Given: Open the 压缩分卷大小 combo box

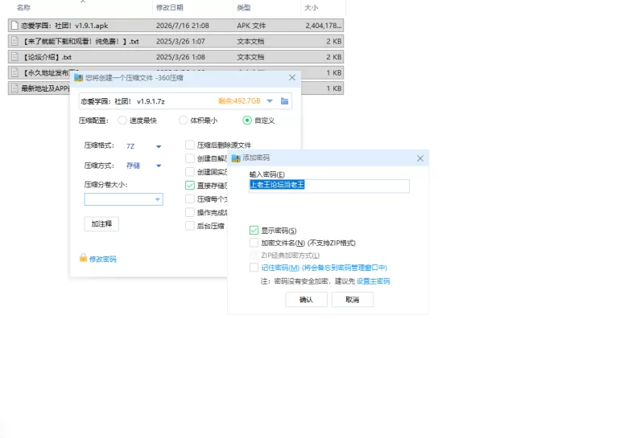Looking at the screenshot, I should 124,199.
